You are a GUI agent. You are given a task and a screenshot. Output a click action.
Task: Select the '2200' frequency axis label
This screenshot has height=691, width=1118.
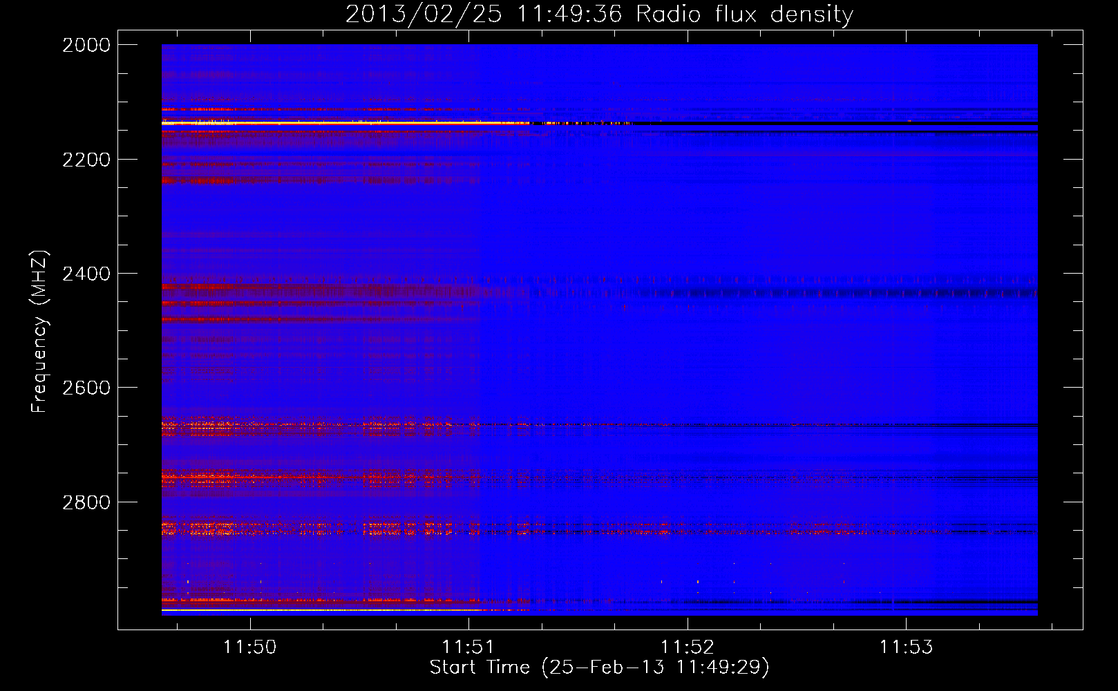86,160
